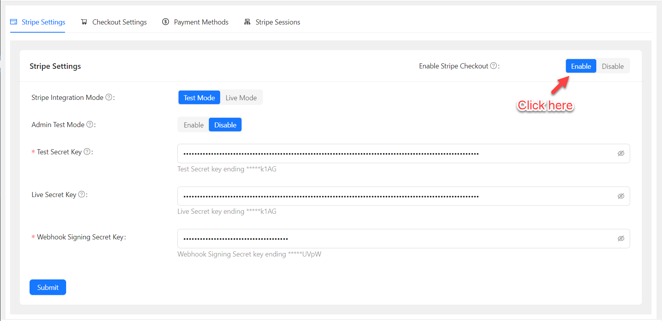Image resolution: width=662 pixels, height=321 pixels.
Task: Reveal the Test Secret Key value
Action: point(621,154)
